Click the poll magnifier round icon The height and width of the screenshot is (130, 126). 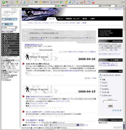pyautogui.click(x=113, y=110)
